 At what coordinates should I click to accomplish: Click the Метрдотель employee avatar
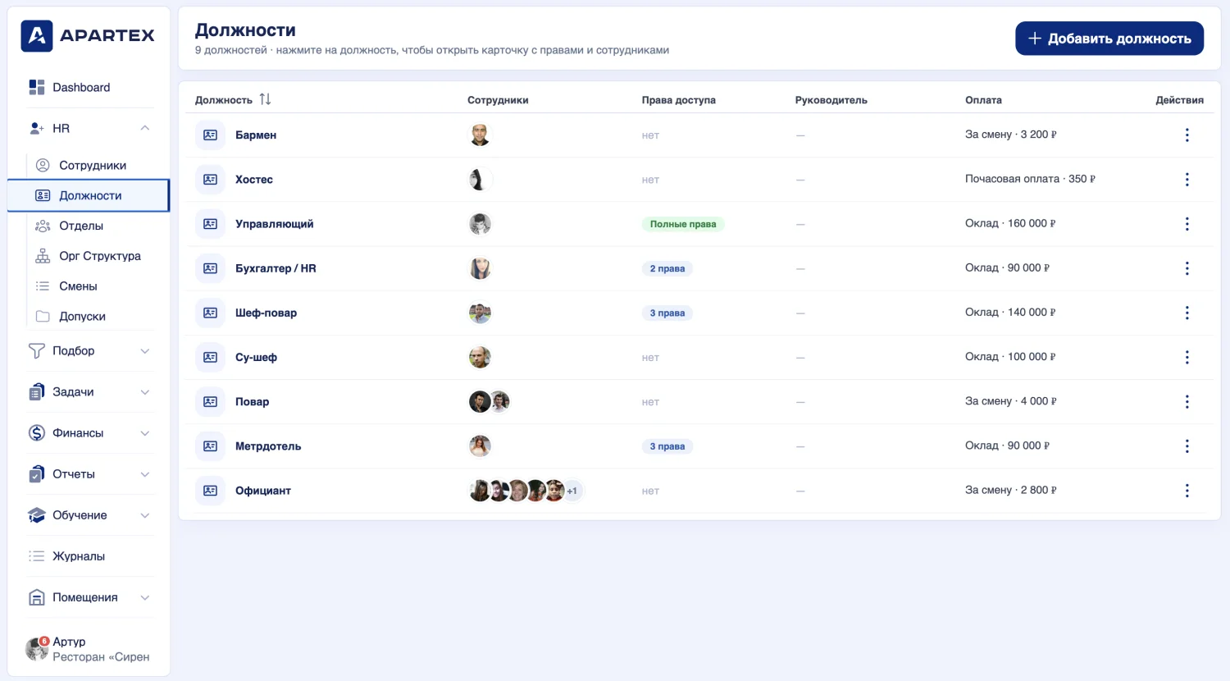pyautogui.click(x=480, y=446)
